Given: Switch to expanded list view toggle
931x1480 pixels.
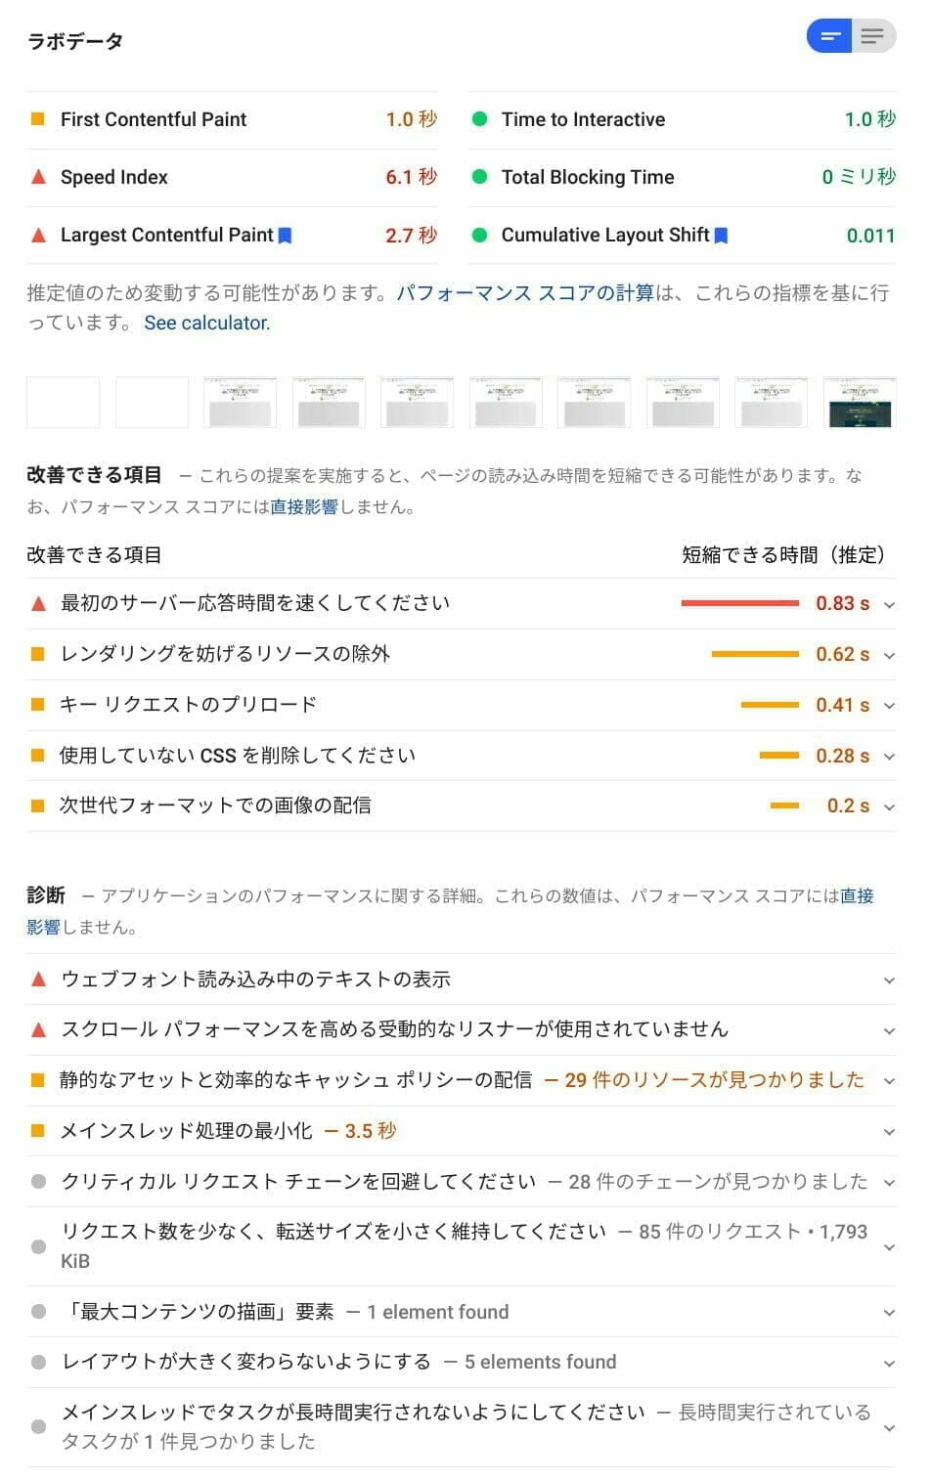Looking at the screenshot, I should coord(873,37).
